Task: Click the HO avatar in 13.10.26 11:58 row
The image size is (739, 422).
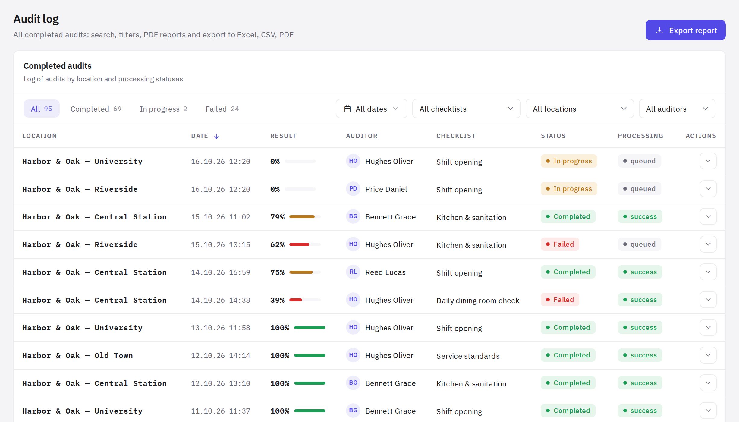Action: pyautogui.click(x=353, y=327)
